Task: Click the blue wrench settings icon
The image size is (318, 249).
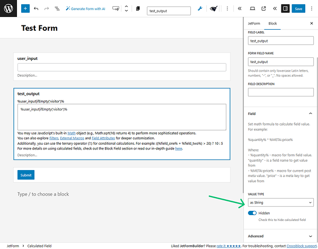Action: click(200, 8)
